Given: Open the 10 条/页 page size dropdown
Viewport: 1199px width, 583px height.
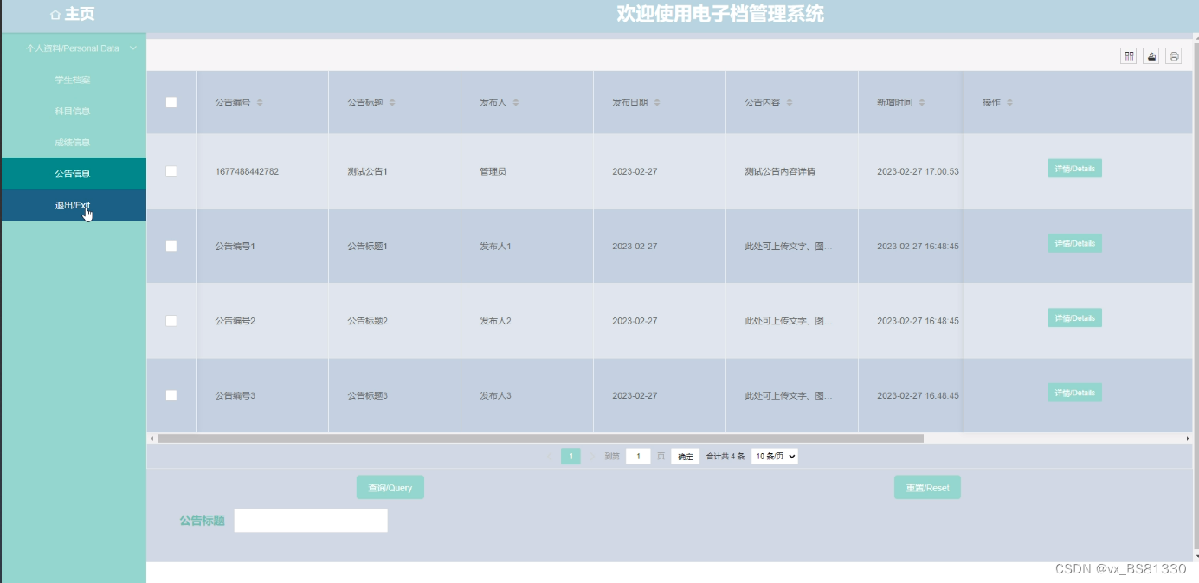Looking at the screenshot, I should coord(775,456).
